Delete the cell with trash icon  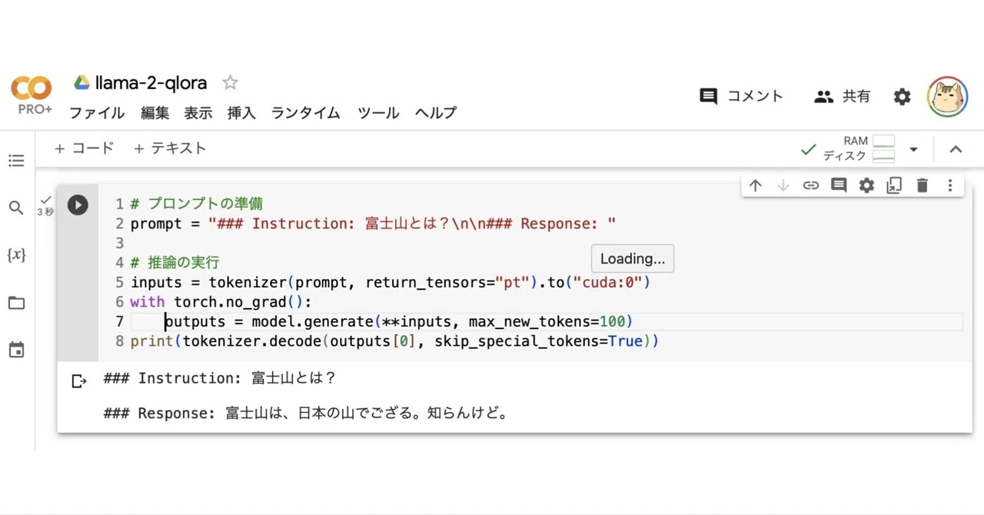tap(922, 185)
